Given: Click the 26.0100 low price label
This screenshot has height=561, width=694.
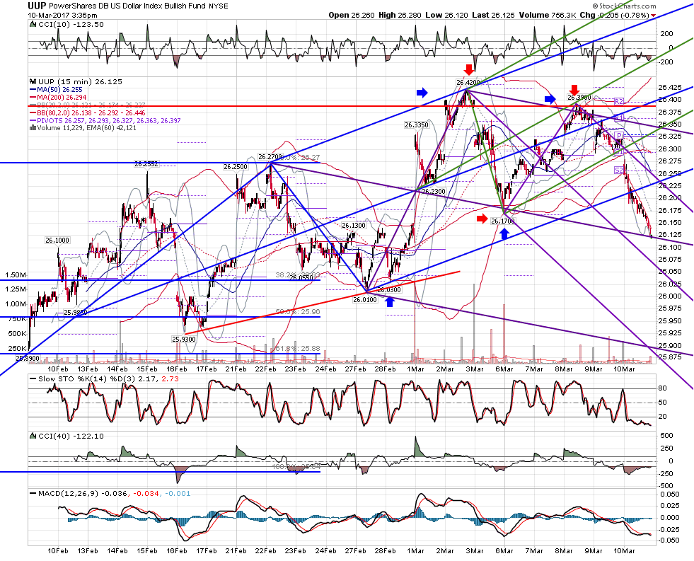Looking at the screenshot, I should coord(365,300).
